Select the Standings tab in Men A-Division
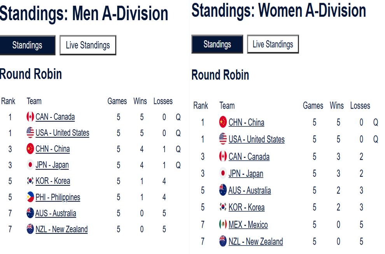 (x=27, y=45)
